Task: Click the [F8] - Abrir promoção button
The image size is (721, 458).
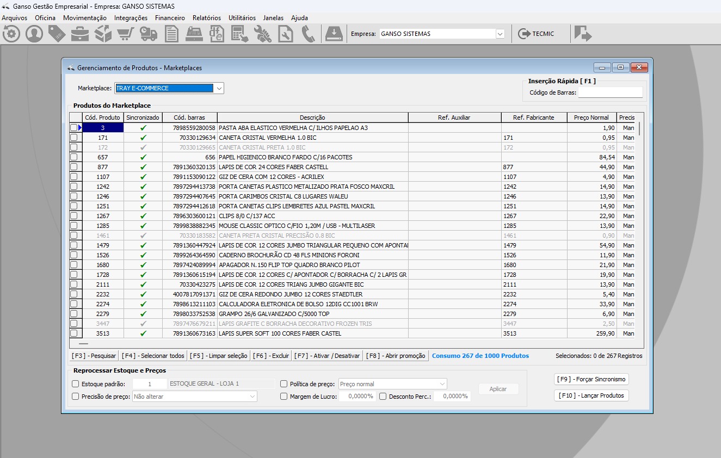Action: click(396, 356)
